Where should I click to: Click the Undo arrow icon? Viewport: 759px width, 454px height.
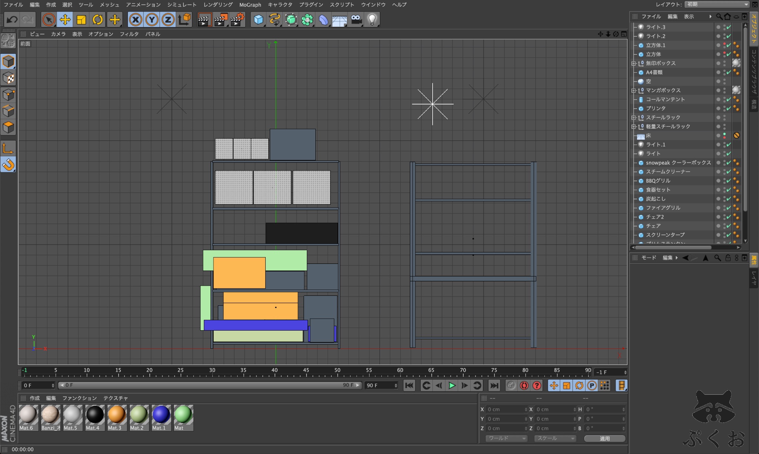click(x=12, y=19)
